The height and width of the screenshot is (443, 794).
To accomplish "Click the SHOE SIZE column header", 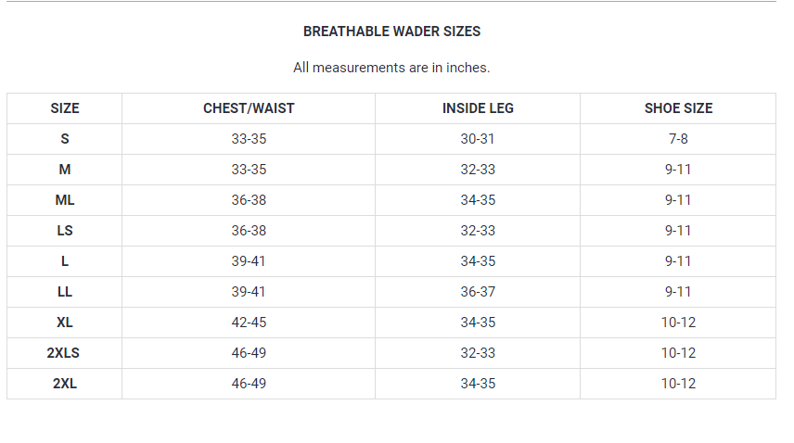I will click(678, 108).
